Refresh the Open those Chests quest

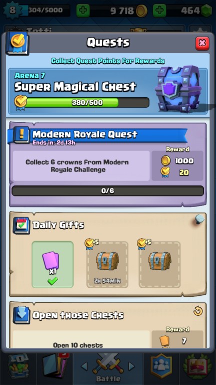tap(197, 311)
